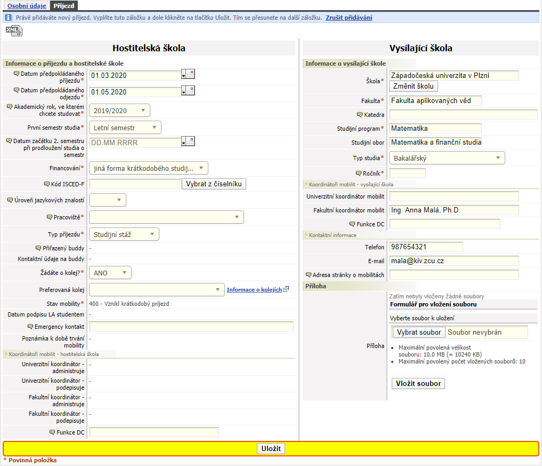Image resolution: width=542 pixels, height=466 pixels.
Task: Click tooltip icon beside hostitelská Funkce DC
Action: tap(52, 432)
